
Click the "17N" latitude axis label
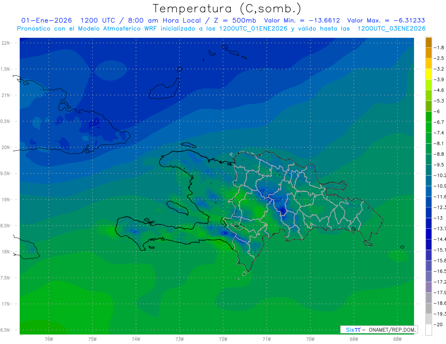pos(6,304)
